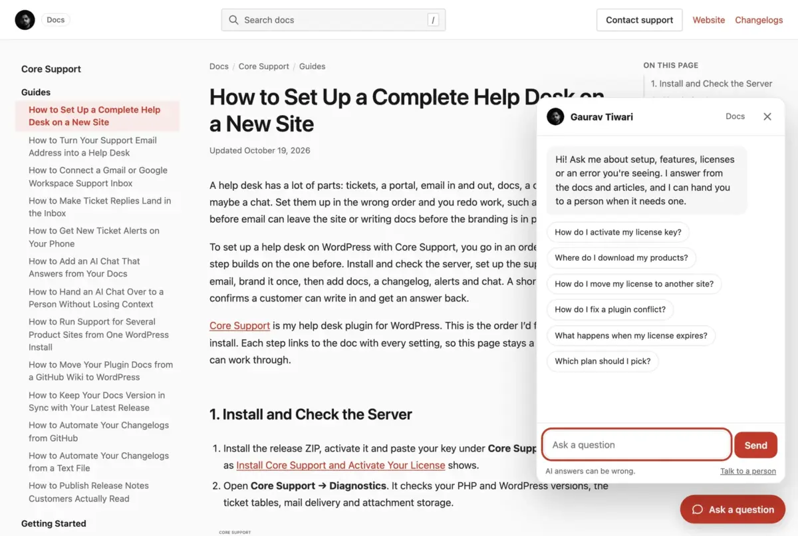Click the Guides section heading in sidebar
The width and height of the screenshot is (798, 536).
pyautogui.click(x=36, y=92)
